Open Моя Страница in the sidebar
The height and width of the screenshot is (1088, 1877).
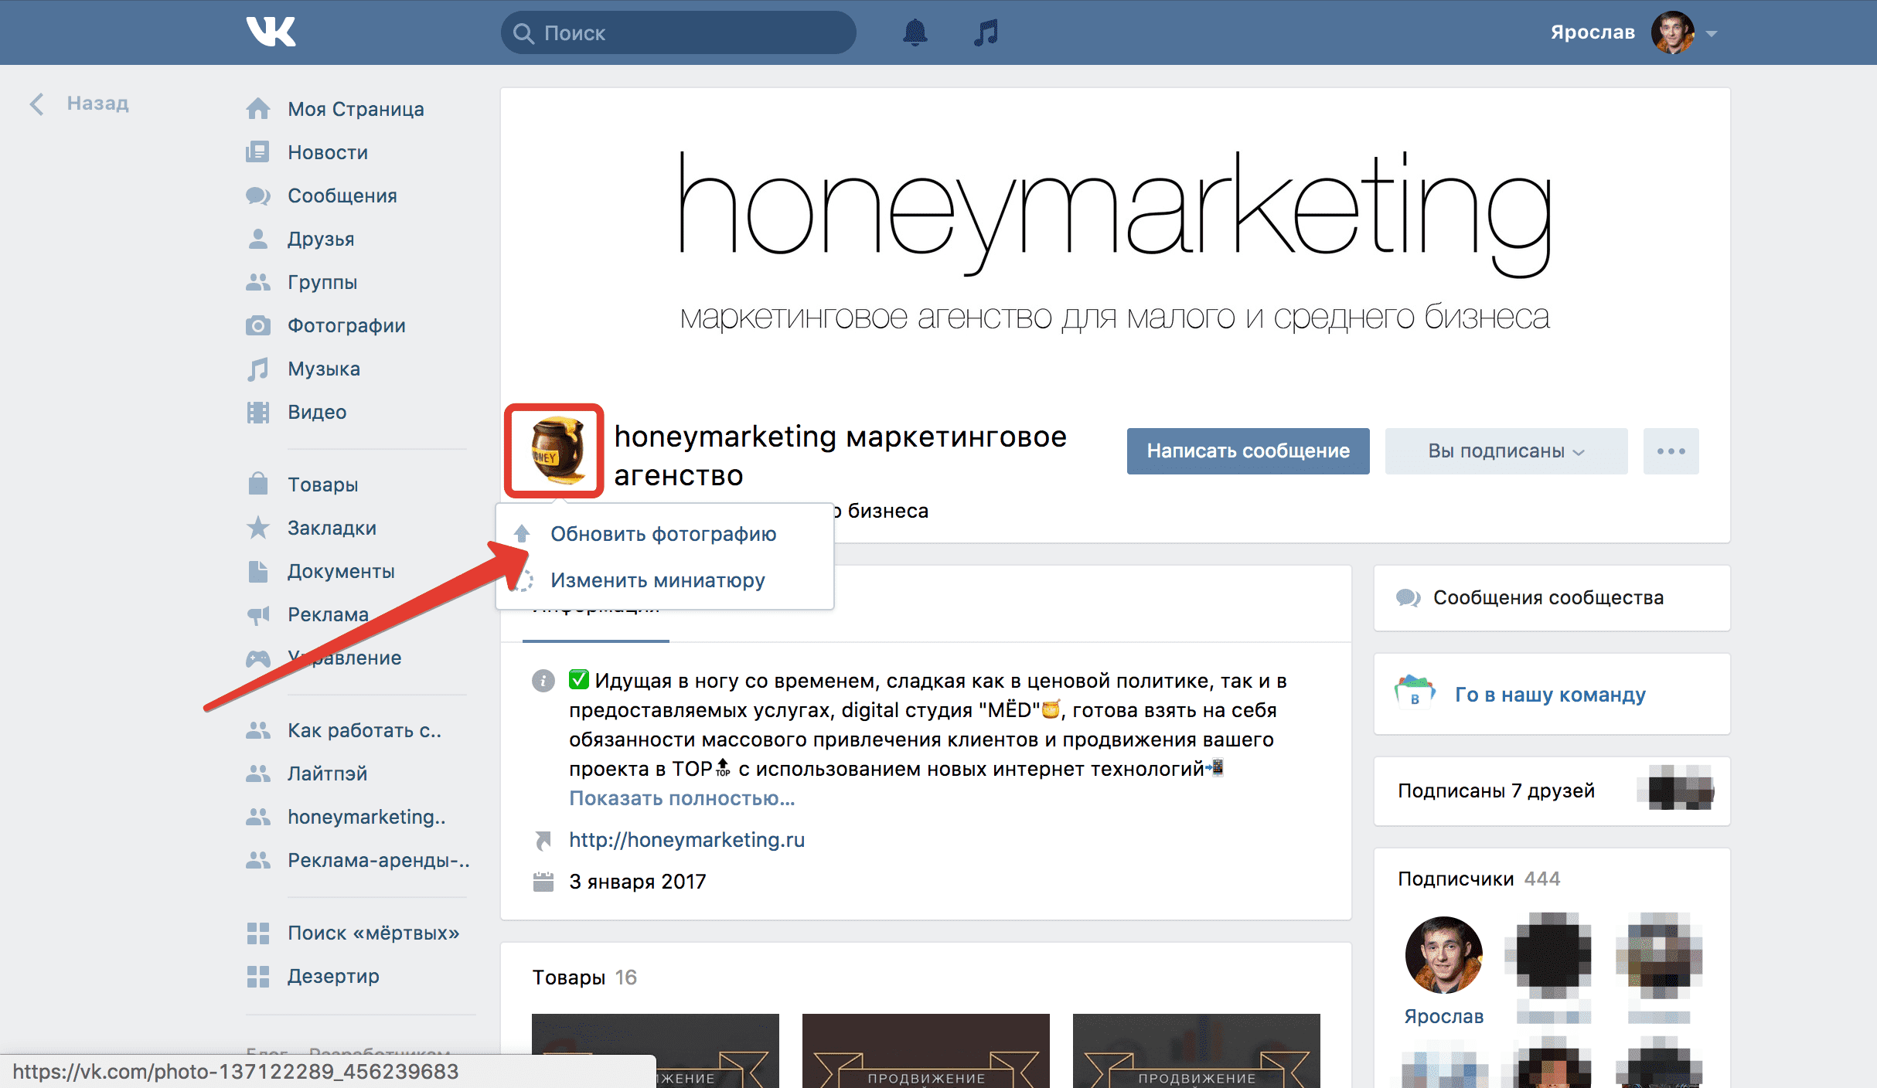pos(356,109)
